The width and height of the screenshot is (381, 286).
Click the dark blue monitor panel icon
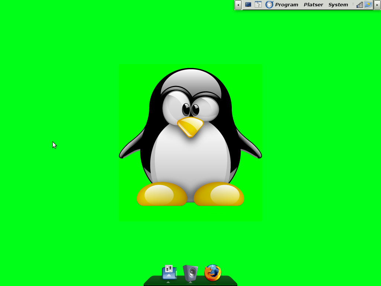click(x=248, y=4)
